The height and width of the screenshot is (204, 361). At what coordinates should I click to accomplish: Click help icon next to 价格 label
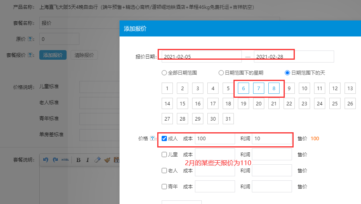[x=152, y=139]
